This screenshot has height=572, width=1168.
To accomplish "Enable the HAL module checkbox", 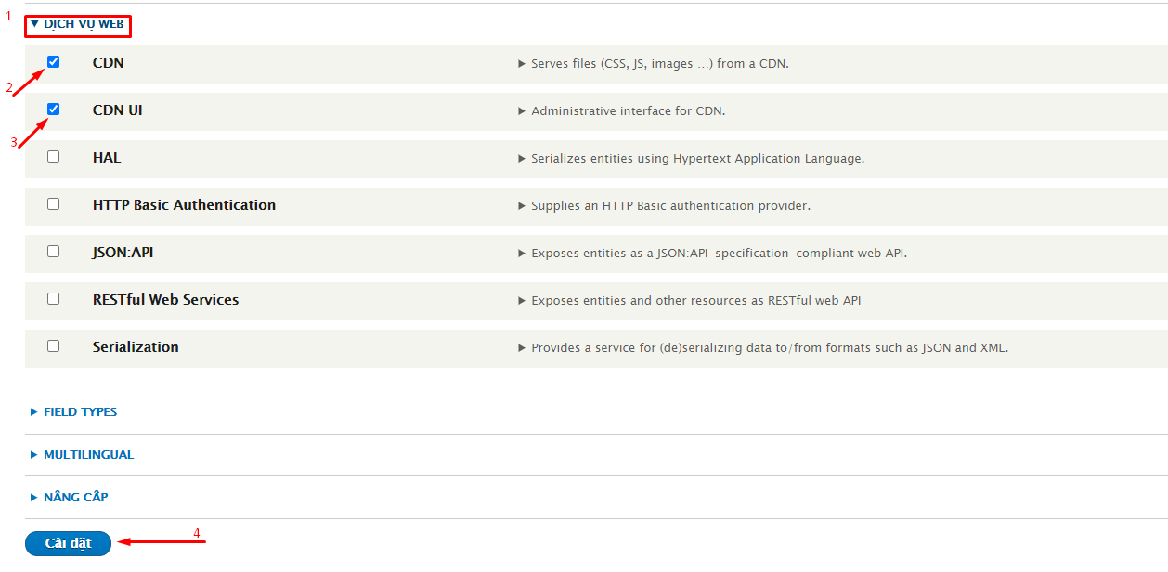I will coord(54,157).
